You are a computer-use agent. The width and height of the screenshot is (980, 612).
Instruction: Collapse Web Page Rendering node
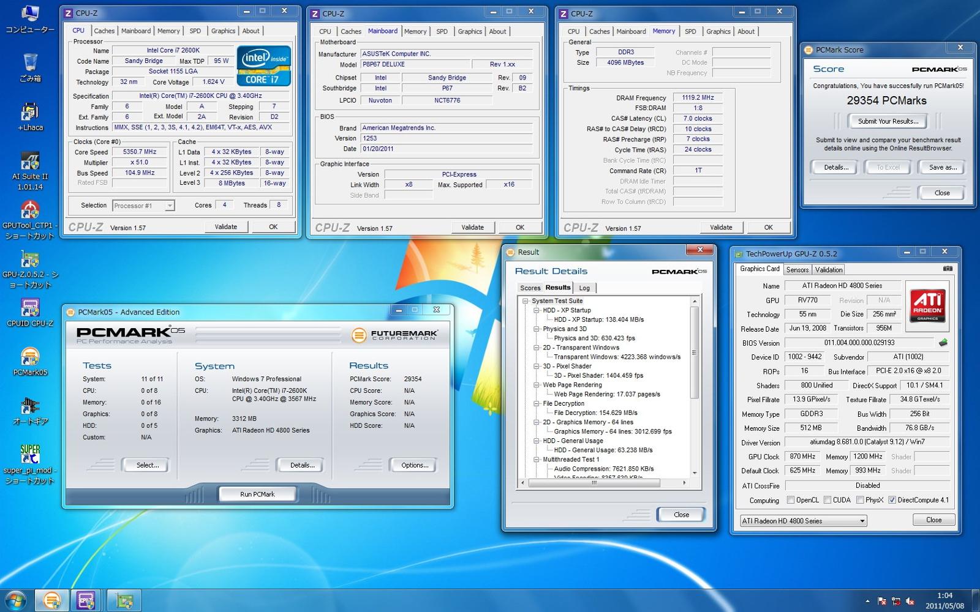[536, 385]
